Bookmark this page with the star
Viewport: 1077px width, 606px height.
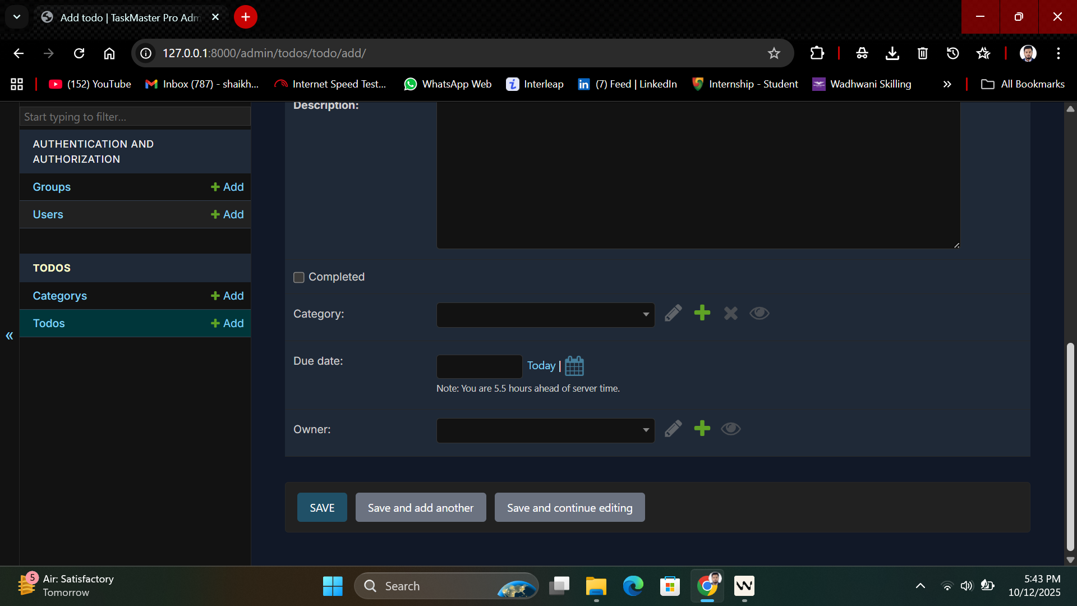(x=774, y=53)
